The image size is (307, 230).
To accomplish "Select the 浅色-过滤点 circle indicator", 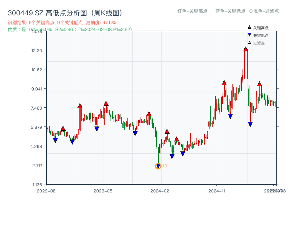I will [251, 11].
